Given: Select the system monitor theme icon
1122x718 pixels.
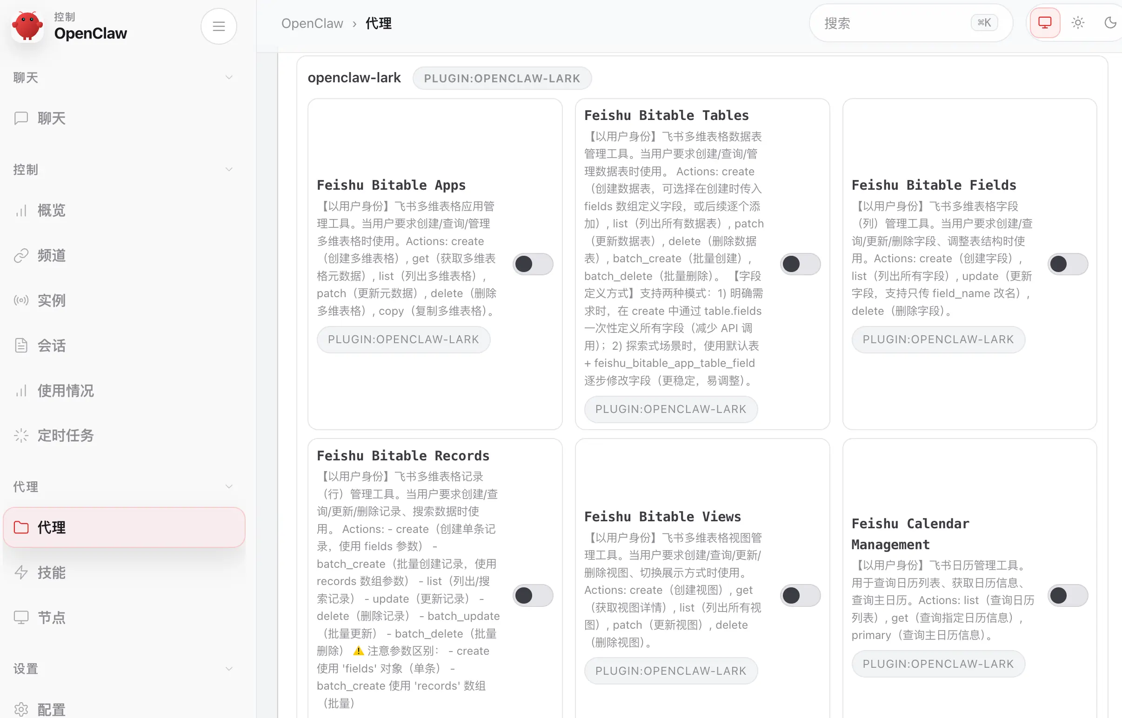Looking at the screenshot, I should coord(1045,23).
